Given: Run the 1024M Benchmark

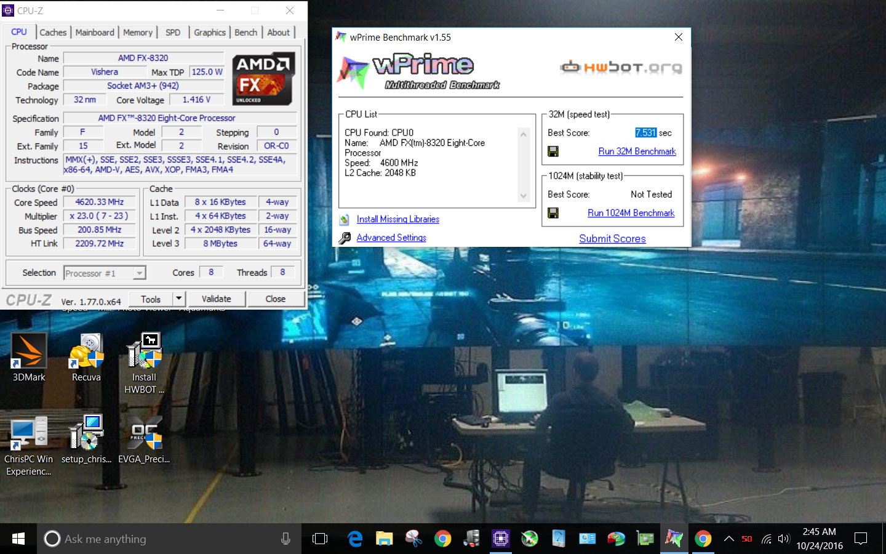Looking at the screenshot, I should 631,213.
